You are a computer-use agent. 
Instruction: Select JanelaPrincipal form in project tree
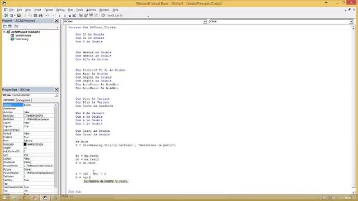[23, 36]
